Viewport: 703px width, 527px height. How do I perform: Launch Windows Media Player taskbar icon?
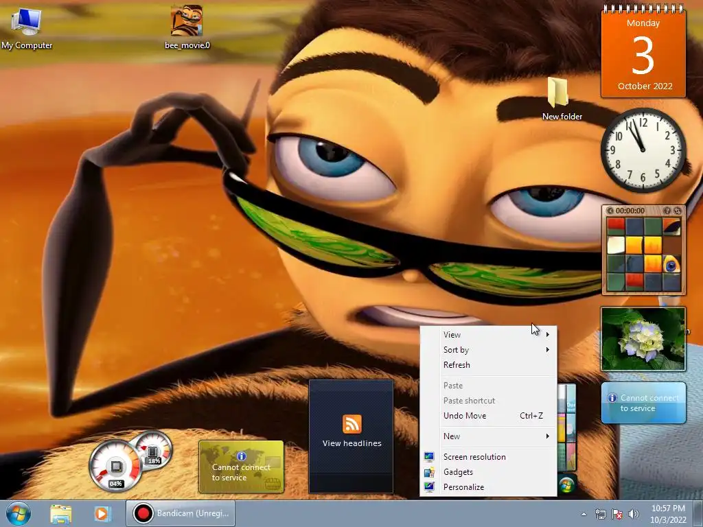coord(102,513)
